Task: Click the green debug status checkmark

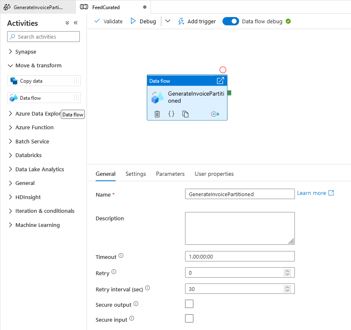Action: (x=288, y=21)
